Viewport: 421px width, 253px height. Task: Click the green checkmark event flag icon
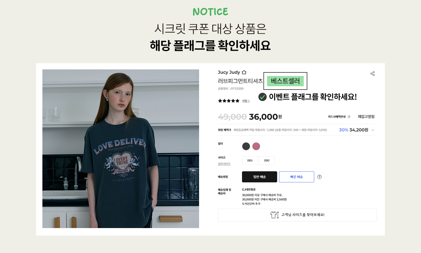point(263,97)
